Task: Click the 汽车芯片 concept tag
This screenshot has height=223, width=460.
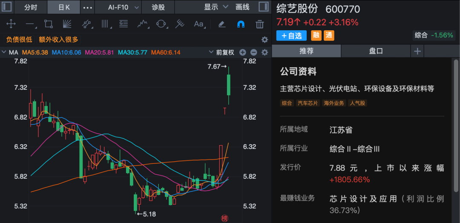Action: pyautogui.click(x=308, y=103)
